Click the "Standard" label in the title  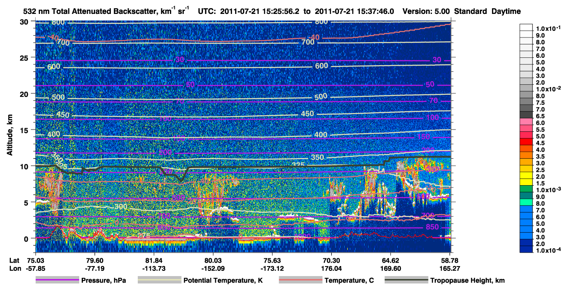470,11
